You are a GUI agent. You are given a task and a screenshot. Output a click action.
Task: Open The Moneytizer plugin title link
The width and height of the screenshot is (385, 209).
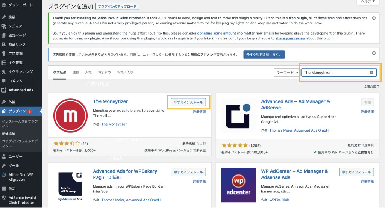click(111, 101)
